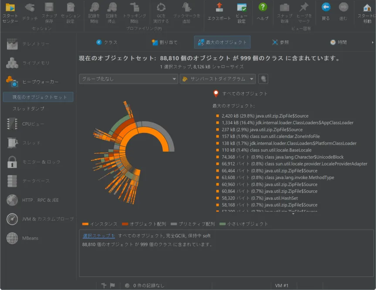Select 63,608 java.lang.invoke.MethodType entry

[x=275, y=178]
